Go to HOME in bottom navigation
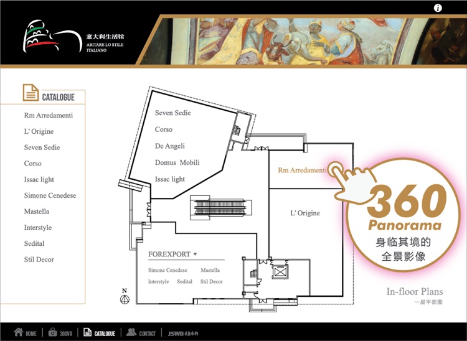The height and width of the screenshot is (341, 467). coord(31,334)
